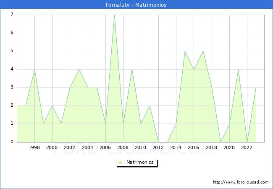Click the 2002 x-axis label
This screenshot has width=273, height=189.
pyautogui.click(x=70, y=147)
